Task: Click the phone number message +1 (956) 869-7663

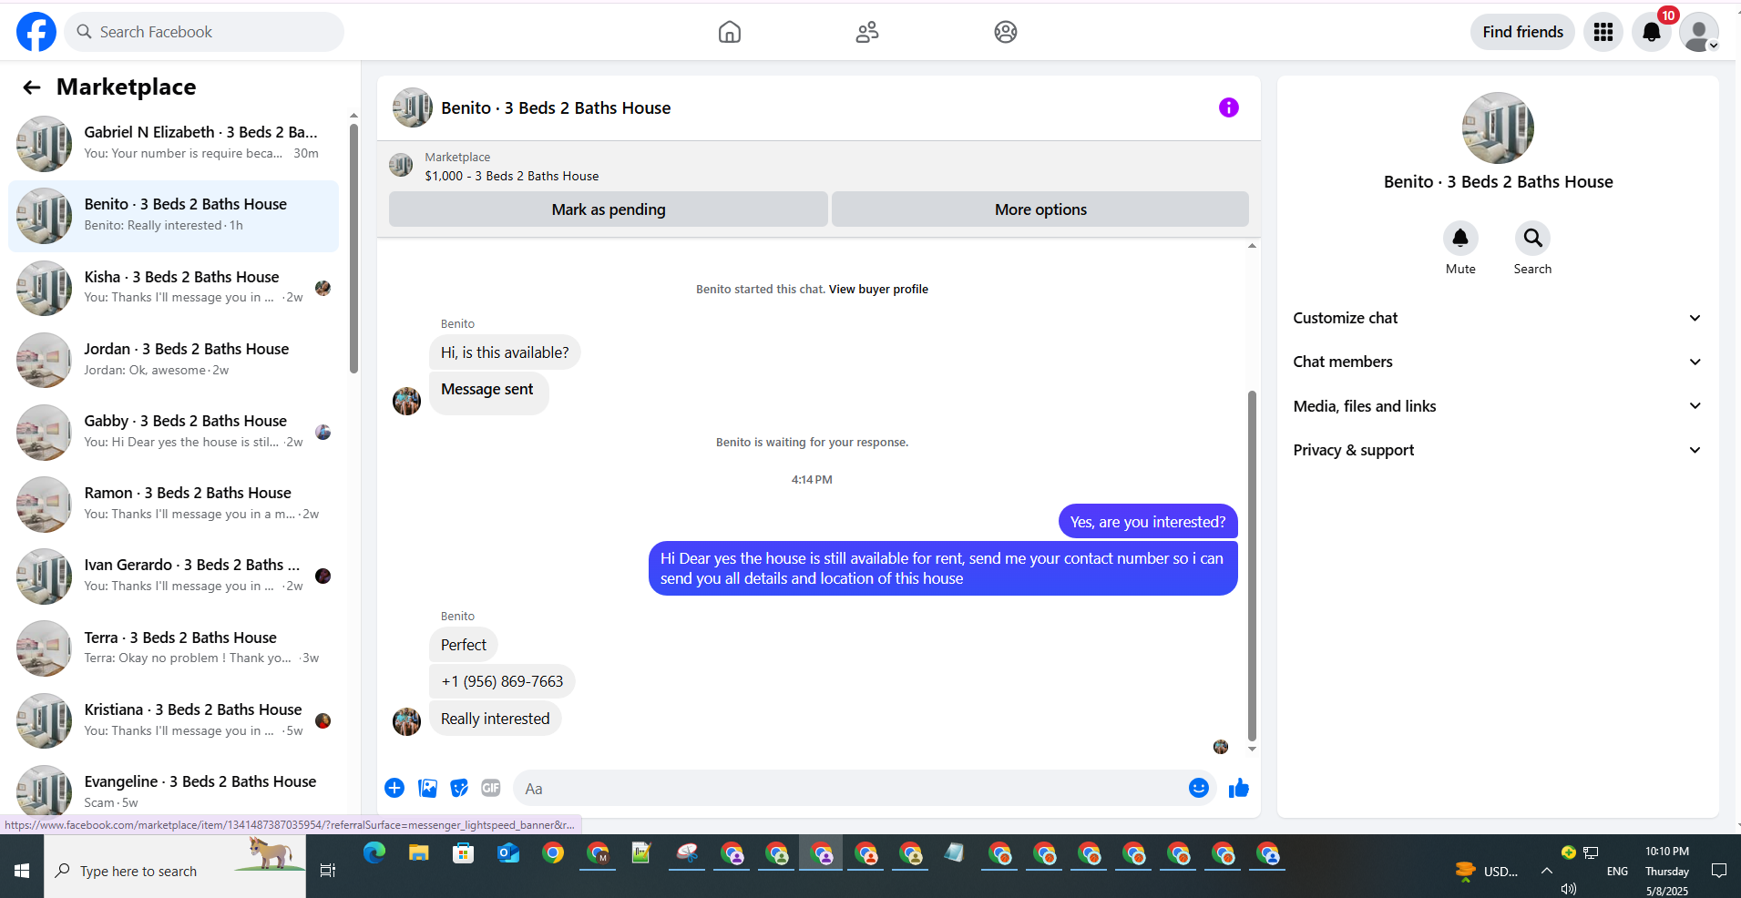Action: 502,681
